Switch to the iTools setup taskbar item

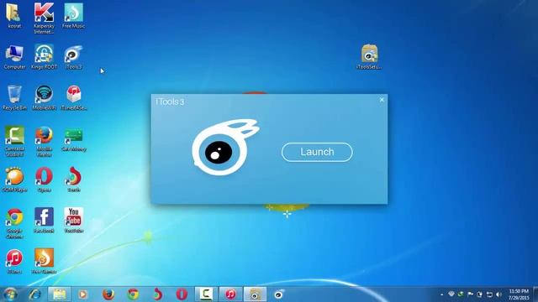click(x=255, y=294)
